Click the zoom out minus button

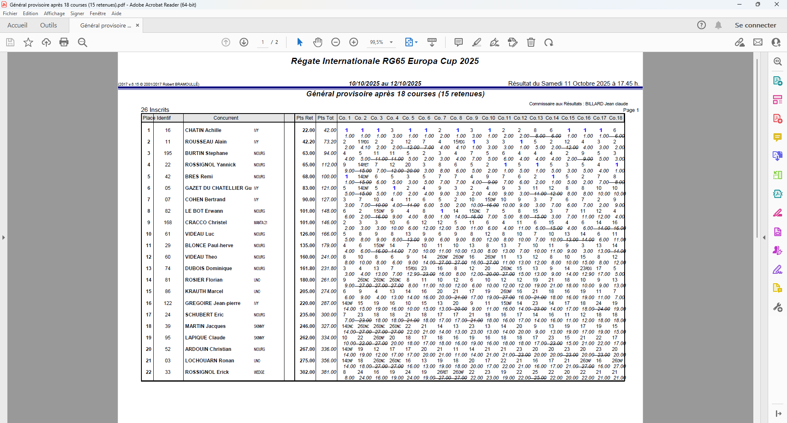click(x=336, y=42)
